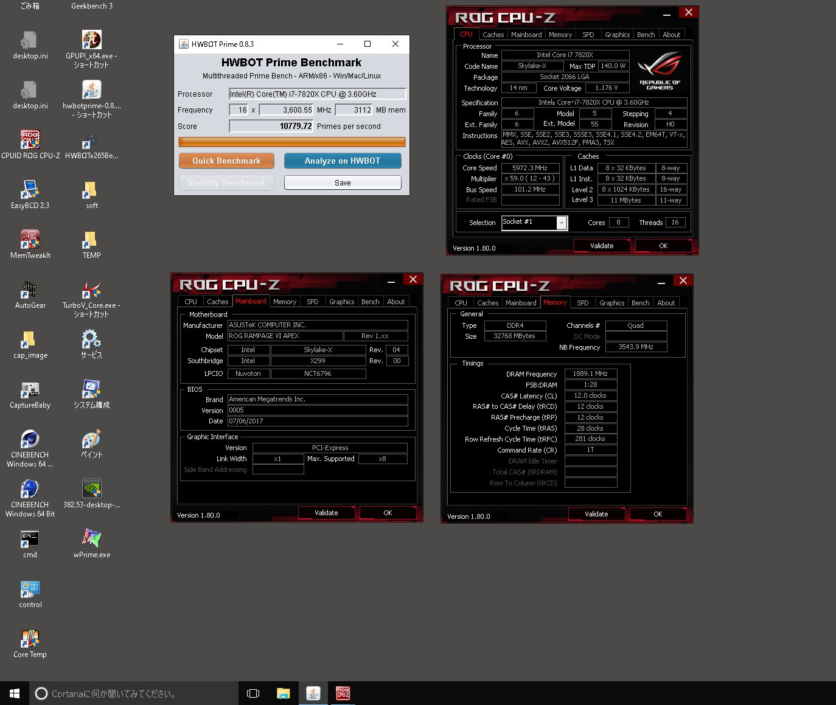
Task: Select the CaptureBaby desktop icon
Action: point(30,394)
